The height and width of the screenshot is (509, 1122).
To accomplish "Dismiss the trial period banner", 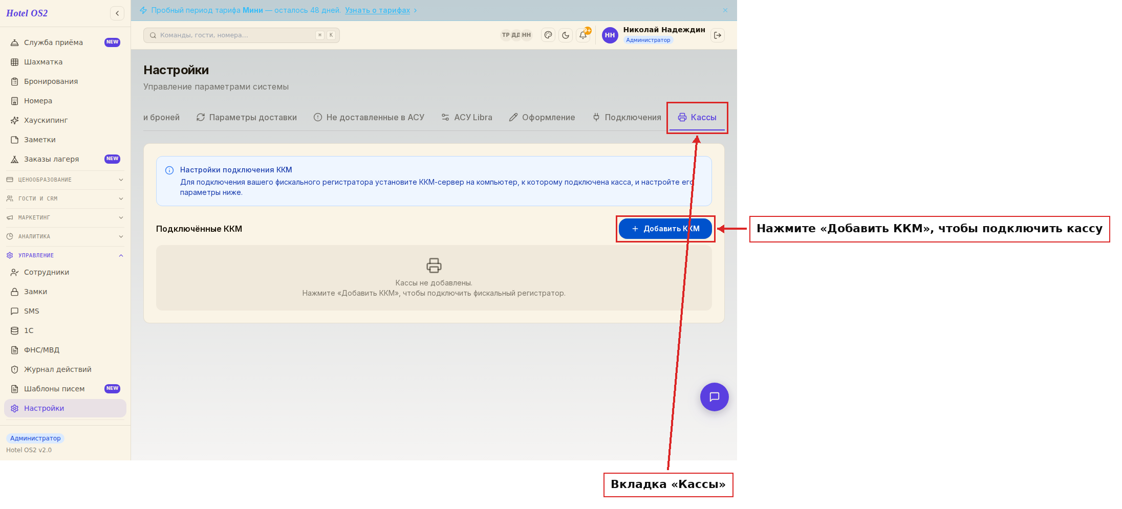I will (725, 10).
